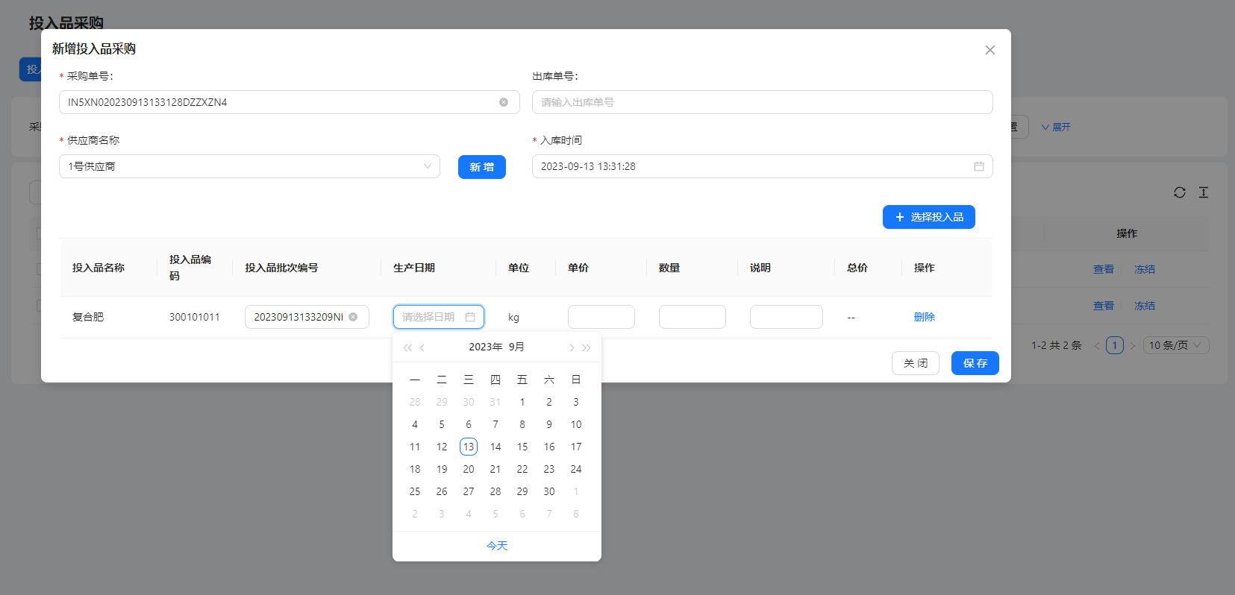Click the 新增 supplier button

point(482,167)
